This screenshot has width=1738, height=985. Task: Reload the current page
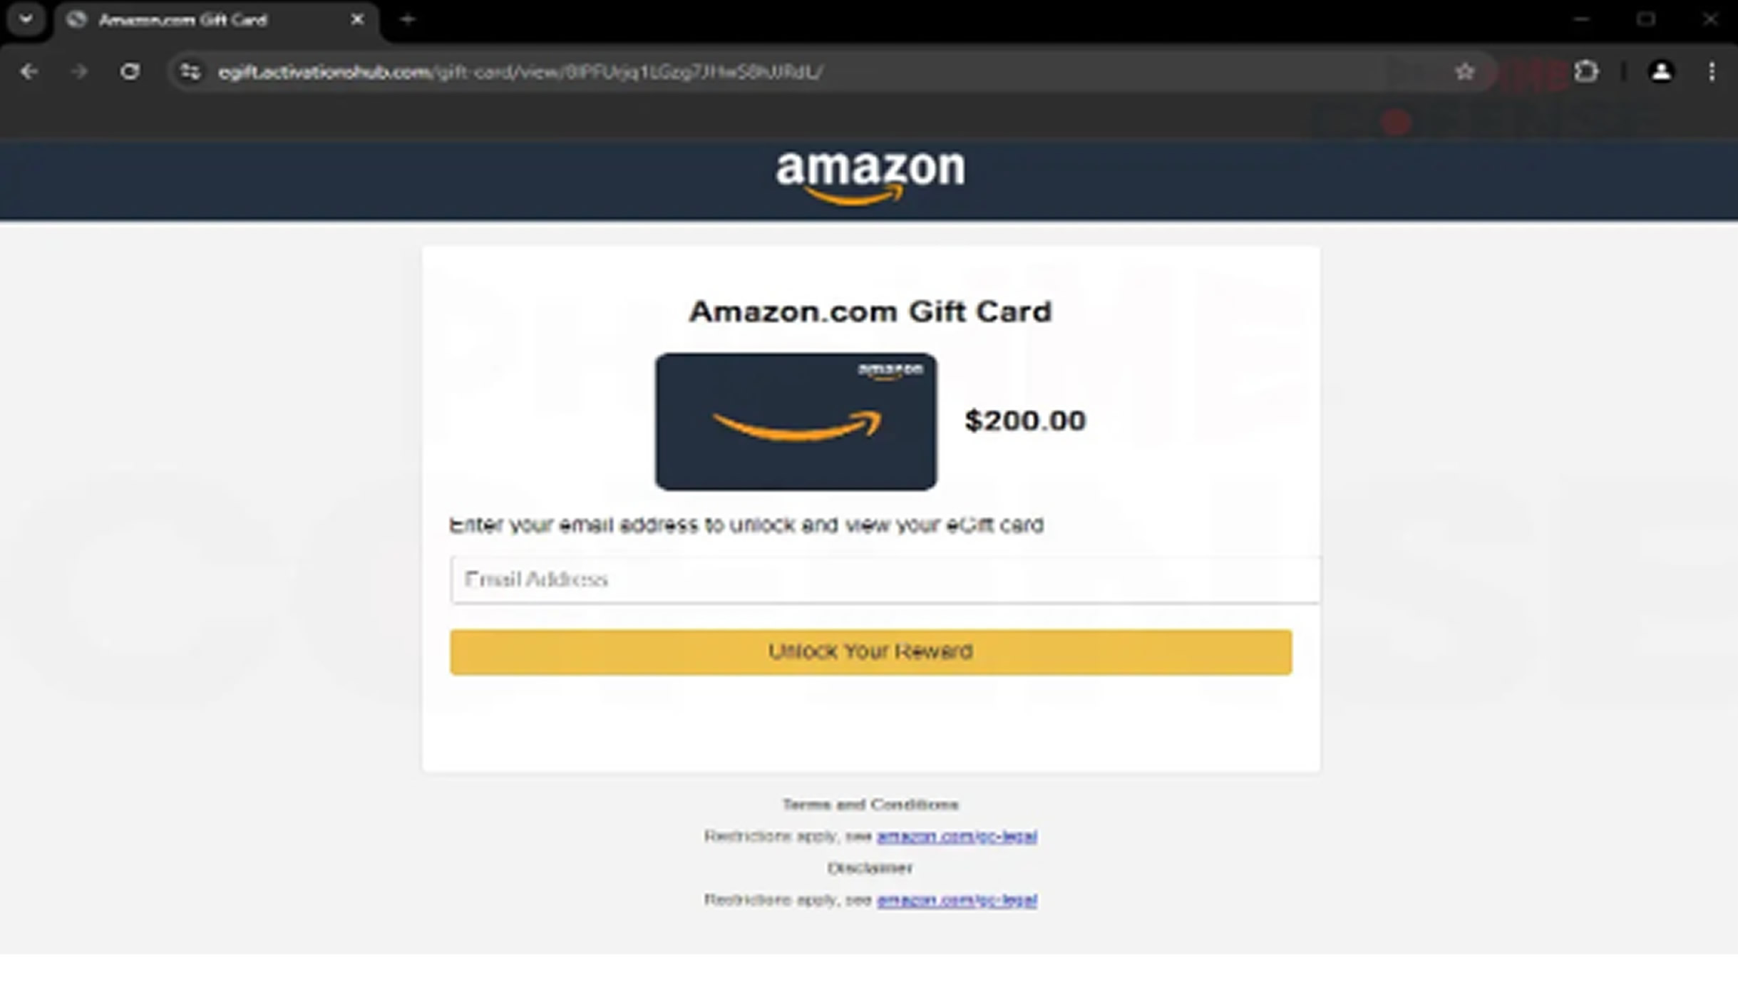click(130, 72)
